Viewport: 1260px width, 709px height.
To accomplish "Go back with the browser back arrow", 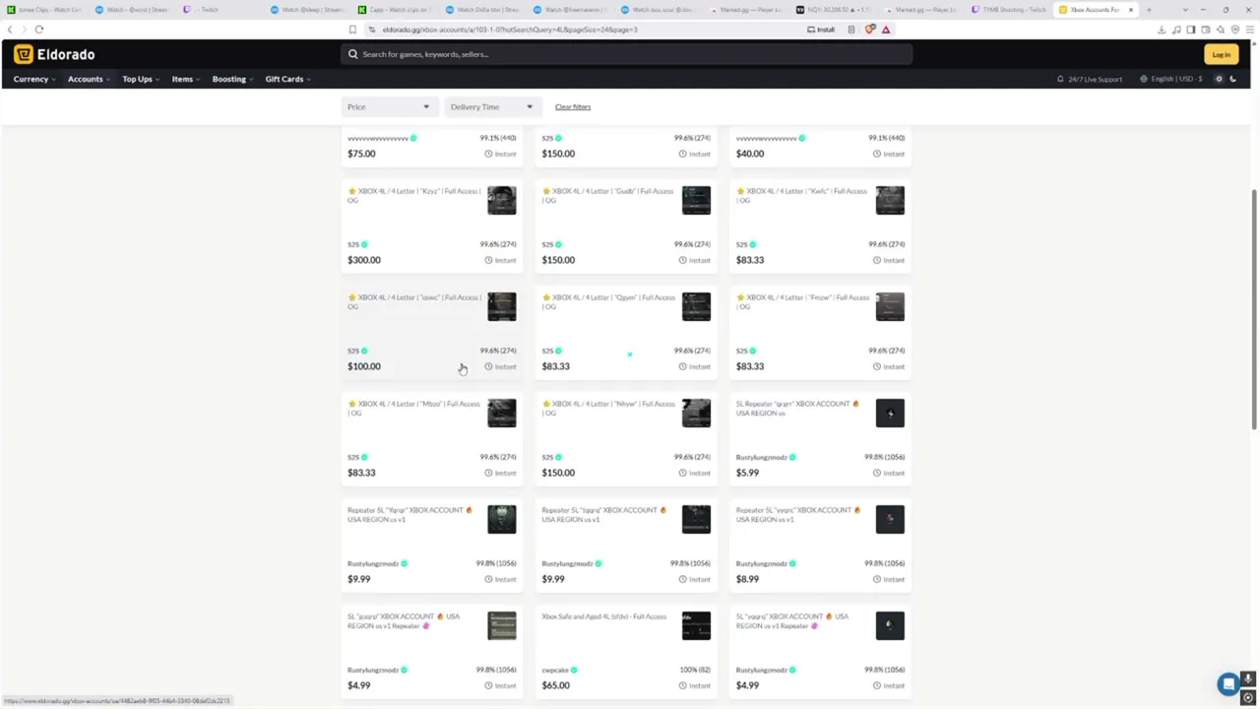I will (10, 30).
